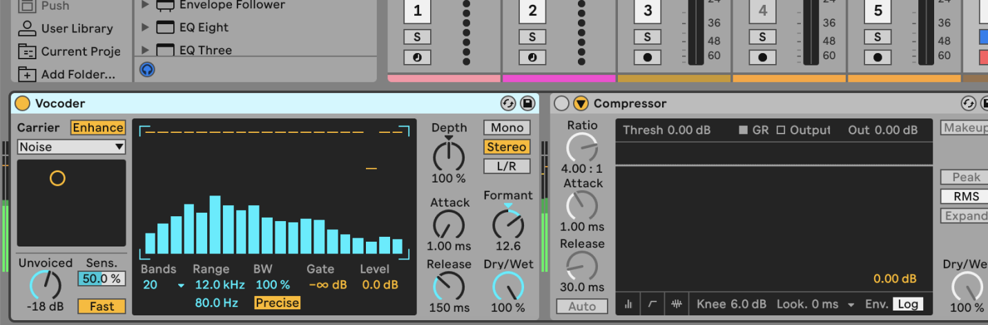Click the Vocoder hot-swap preset icon
The width and height of the screenshot is (988, 325).
[508, 103]
